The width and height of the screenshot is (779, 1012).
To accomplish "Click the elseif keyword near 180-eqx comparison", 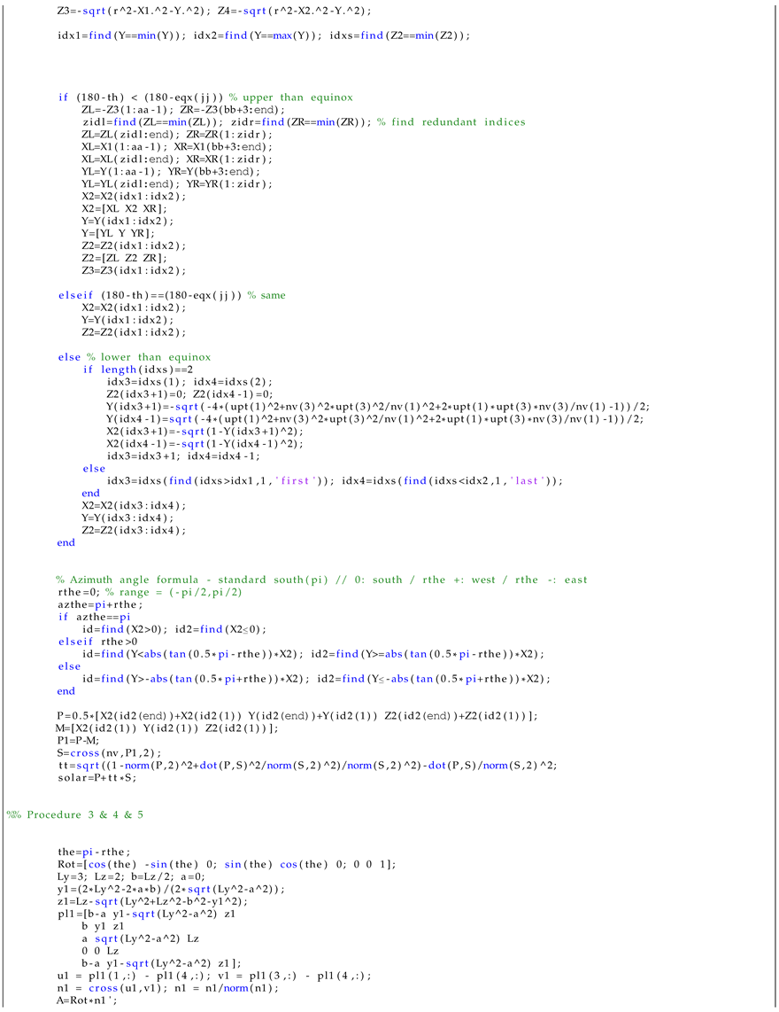I will coord(76,294).
